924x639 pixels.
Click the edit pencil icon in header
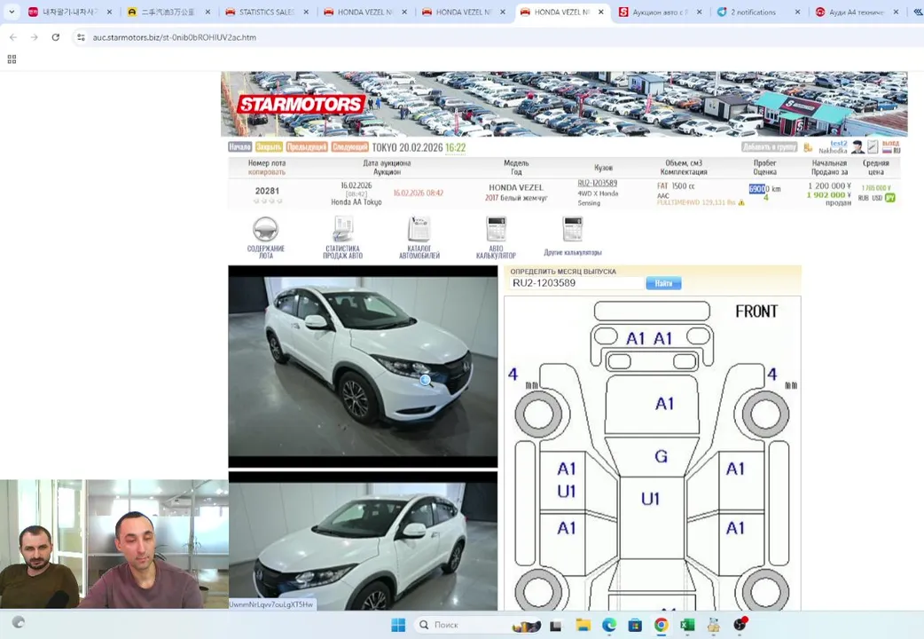point(873,147)
